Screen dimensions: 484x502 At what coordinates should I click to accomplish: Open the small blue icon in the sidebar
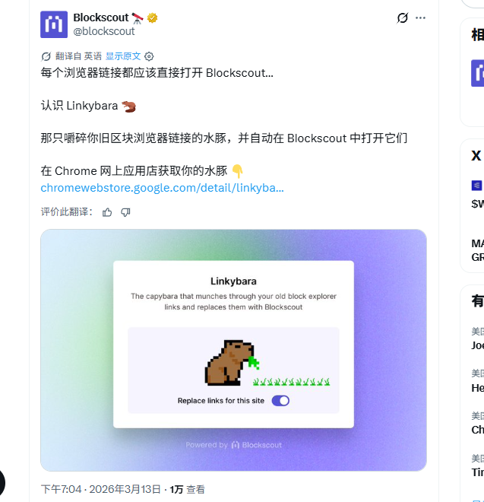click(x=476, y=186)
